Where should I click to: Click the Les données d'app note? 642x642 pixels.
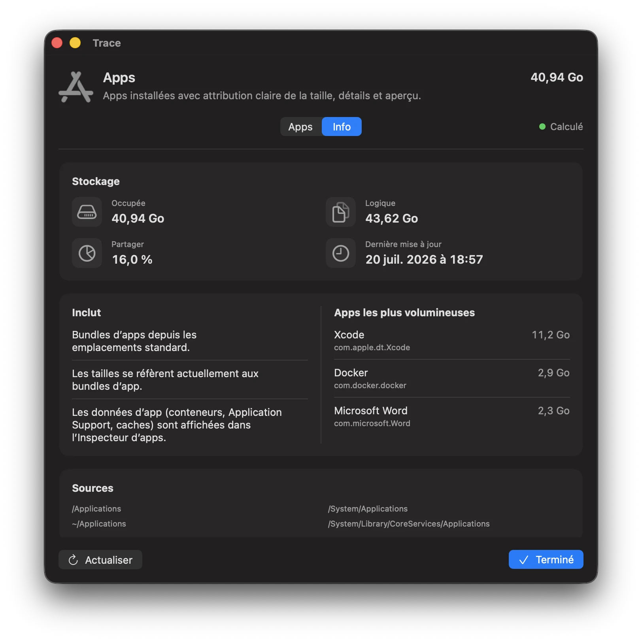177,425
